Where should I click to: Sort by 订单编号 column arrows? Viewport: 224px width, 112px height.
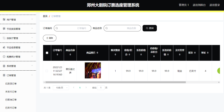point(57,55)
